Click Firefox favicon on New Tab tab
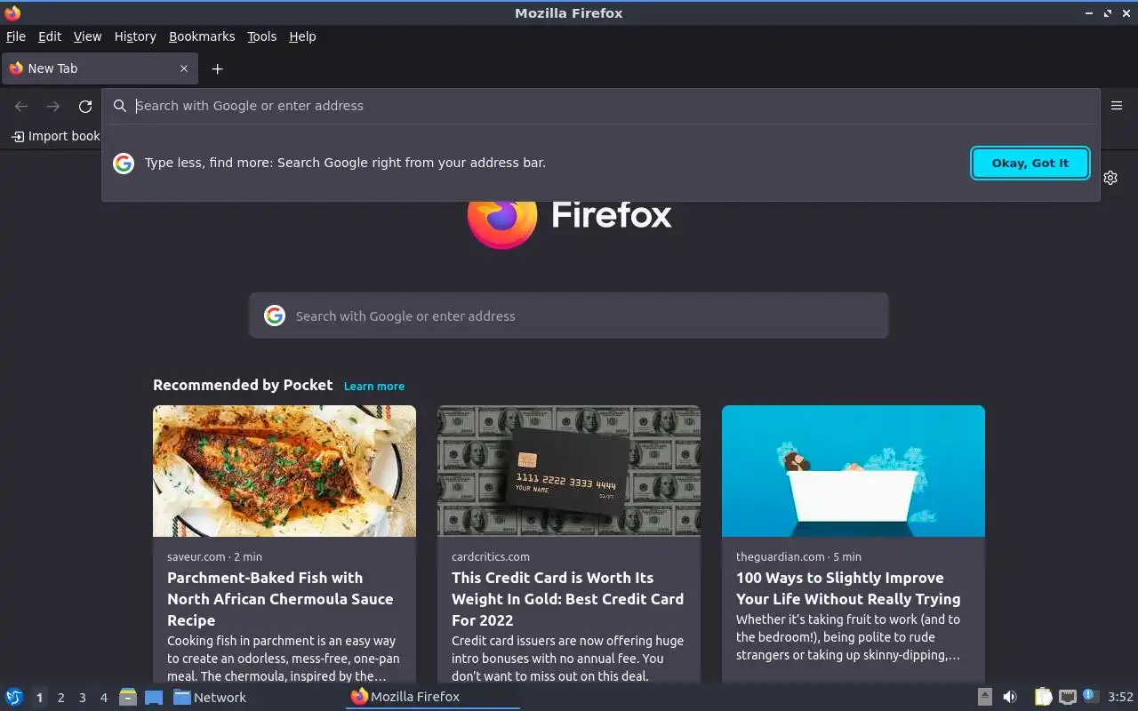1138x711 pixels. 16,68
